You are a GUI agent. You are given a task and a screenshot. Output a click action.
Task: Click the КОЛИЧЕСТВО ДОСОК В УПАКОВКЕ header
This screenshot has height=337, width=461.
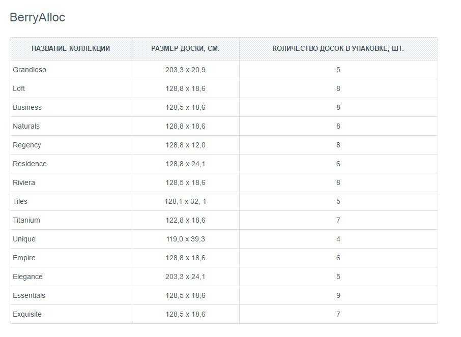tap(338, 48)
